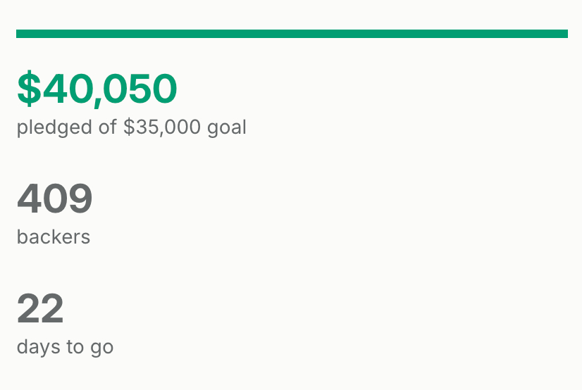Select the $40,050 pledged amount
Screen dimensions: 582x390
(x=97, y=89)
